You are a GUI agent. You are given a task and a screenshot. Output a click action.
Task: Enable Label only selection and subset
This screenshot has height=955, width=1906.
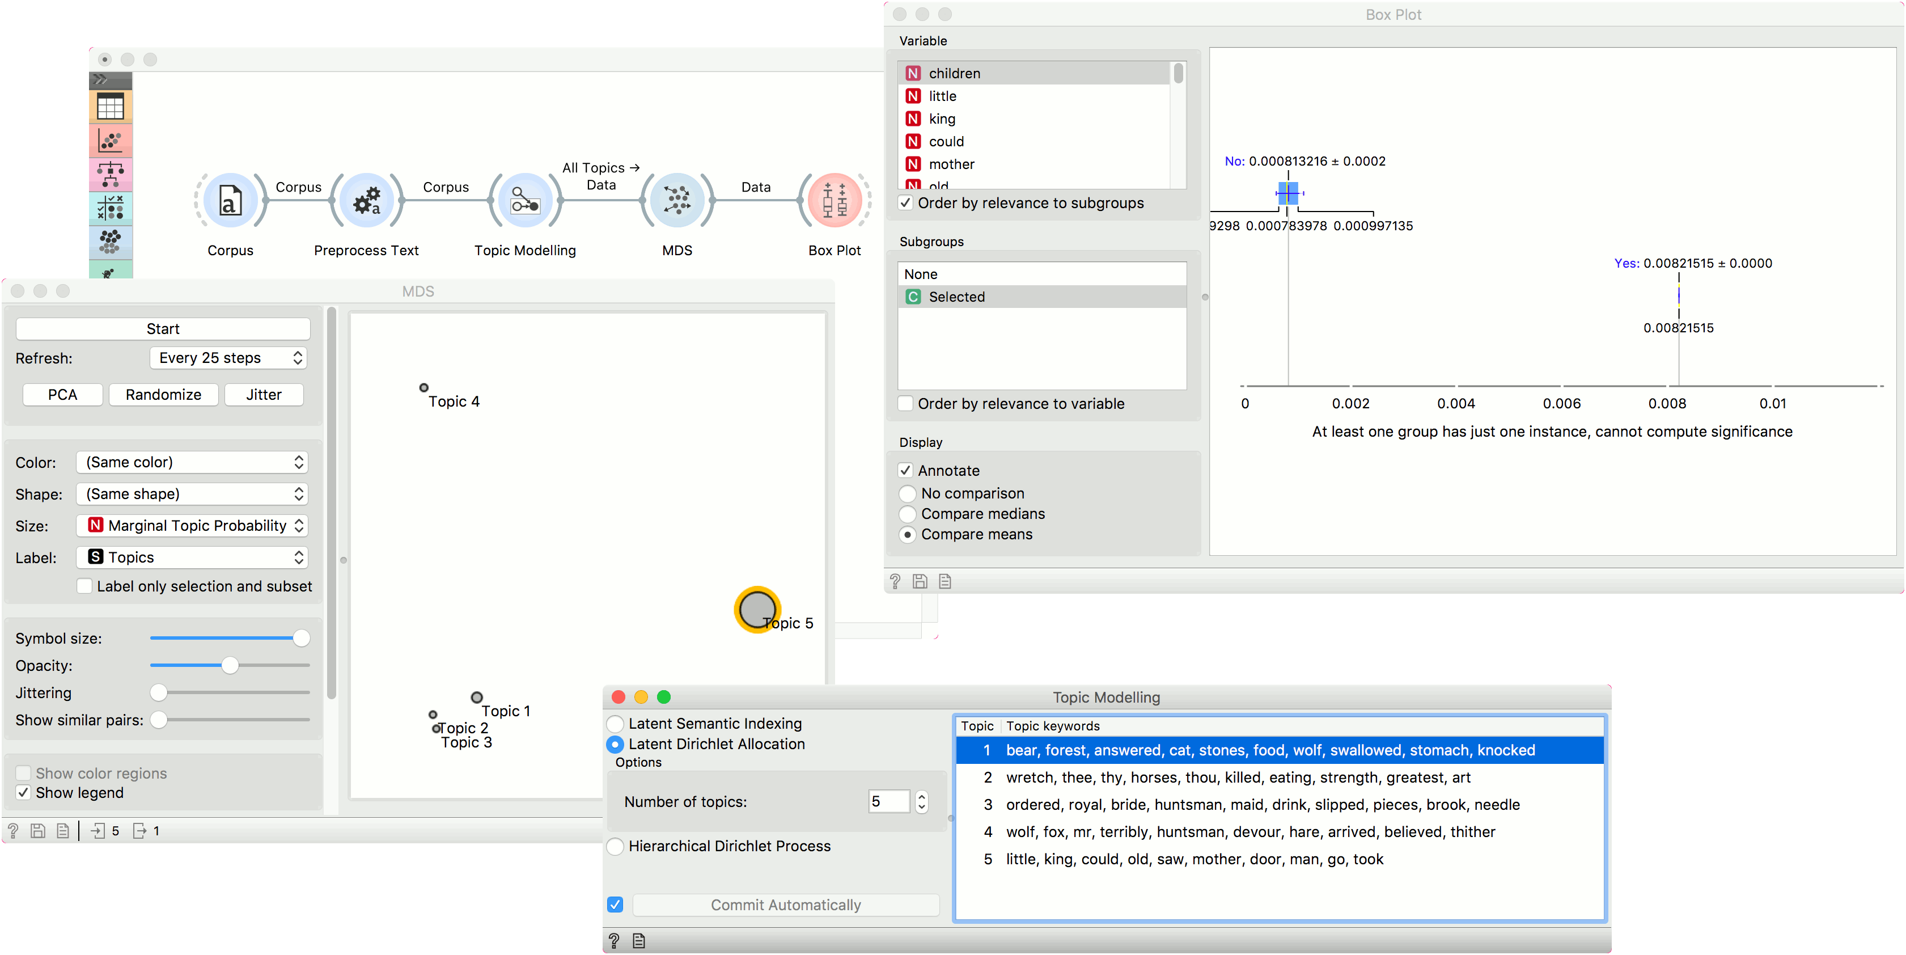point(85,586)
